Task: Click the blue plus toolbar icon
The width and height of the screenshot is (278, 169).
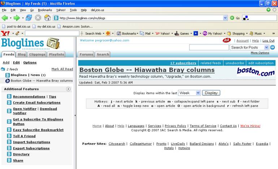Action: (196, 33)
